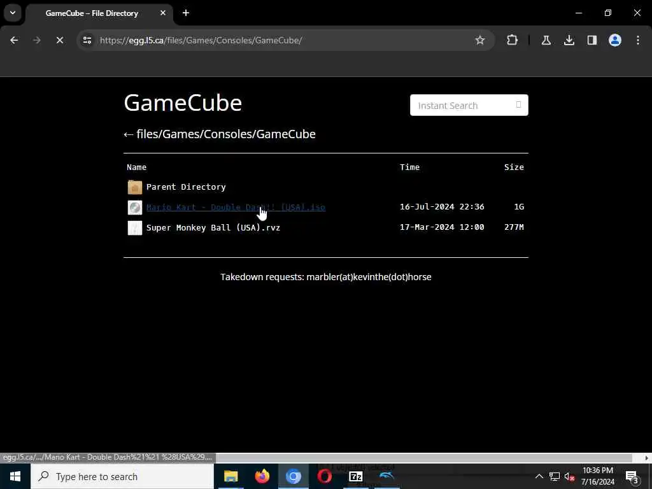The image size is (652, 489).
Task: Open the Extensions puzzle icon
Action: point(512,40)
